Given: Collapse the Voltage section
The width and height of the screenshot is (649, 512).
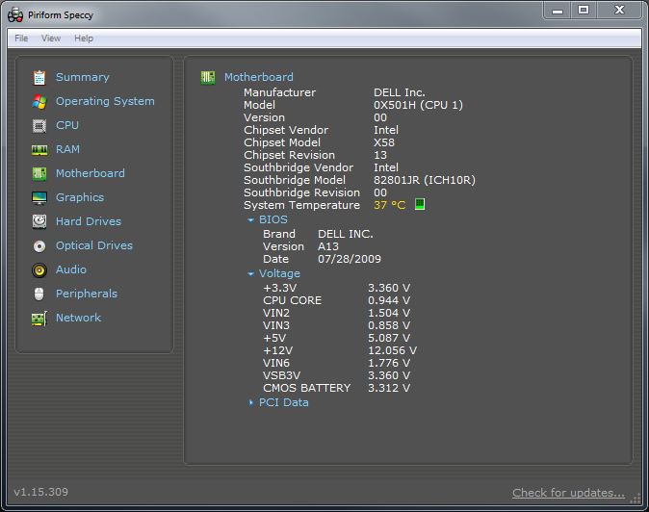Looking at the screenshot, I should [x=251, y=274].
